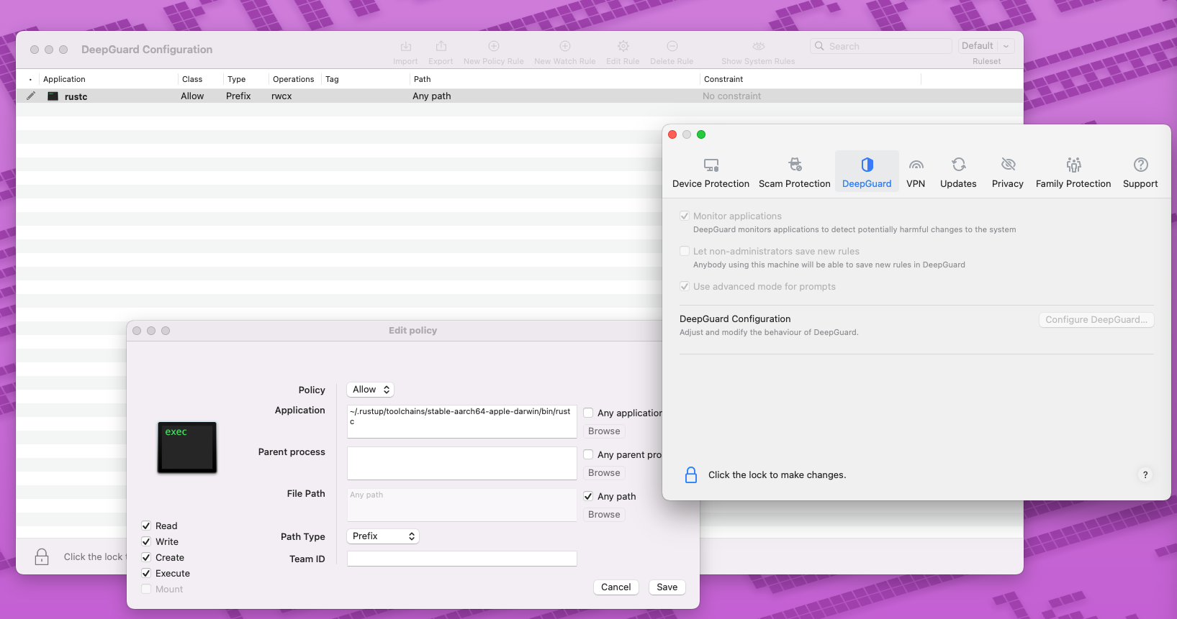Toggle the Monitor applications checkbox
Screen dimensions: 1177x619
[685, 216]
